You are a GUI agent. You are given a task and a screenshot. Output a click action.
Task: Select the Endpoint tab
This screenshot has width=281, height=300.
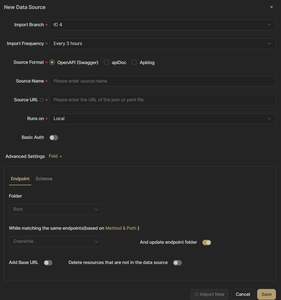pyautogui.click(x=20, y=179)
